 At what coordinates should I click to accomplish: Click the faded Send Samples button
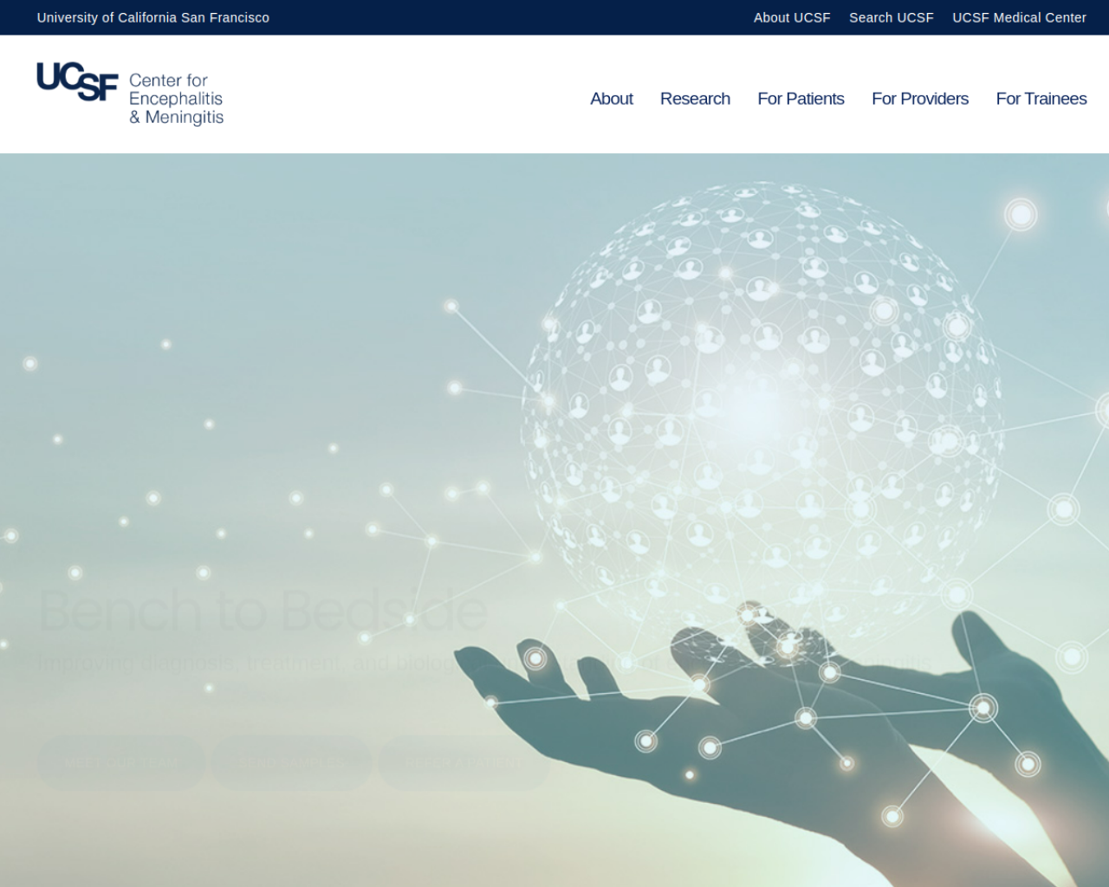click(292, 763)
